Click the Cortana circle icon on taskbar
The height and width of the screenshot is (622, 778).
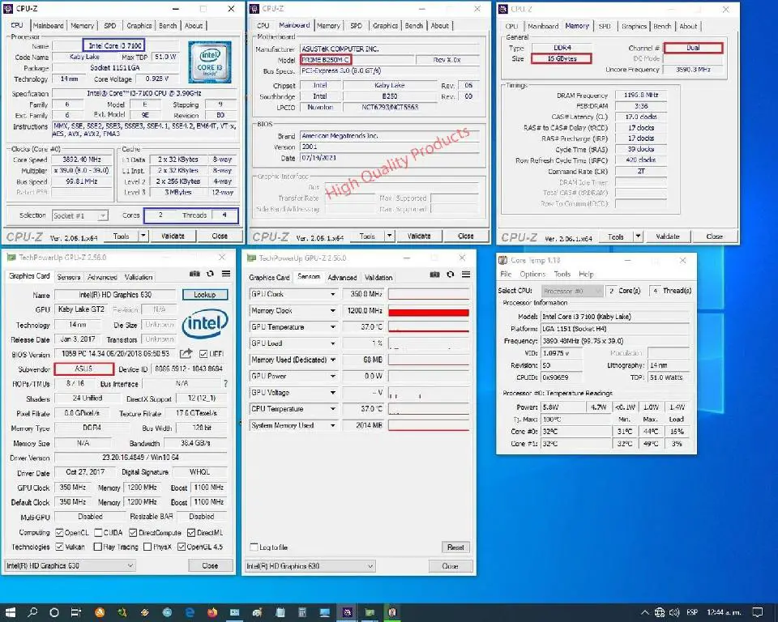(x=54, y=612)
